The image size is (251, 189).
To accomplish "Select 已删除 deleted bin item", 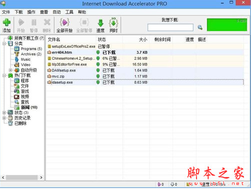I will point(20,123).
